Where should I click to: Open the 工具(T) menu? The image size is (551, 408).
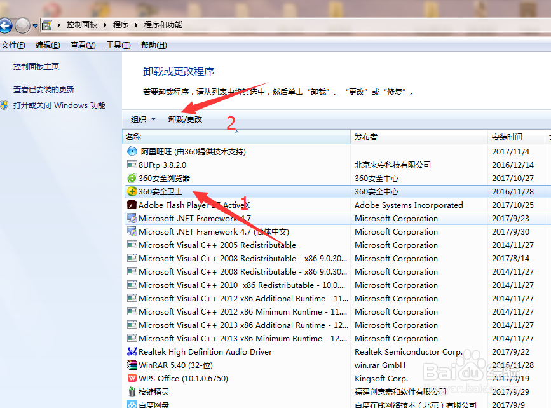pos(118,45)
